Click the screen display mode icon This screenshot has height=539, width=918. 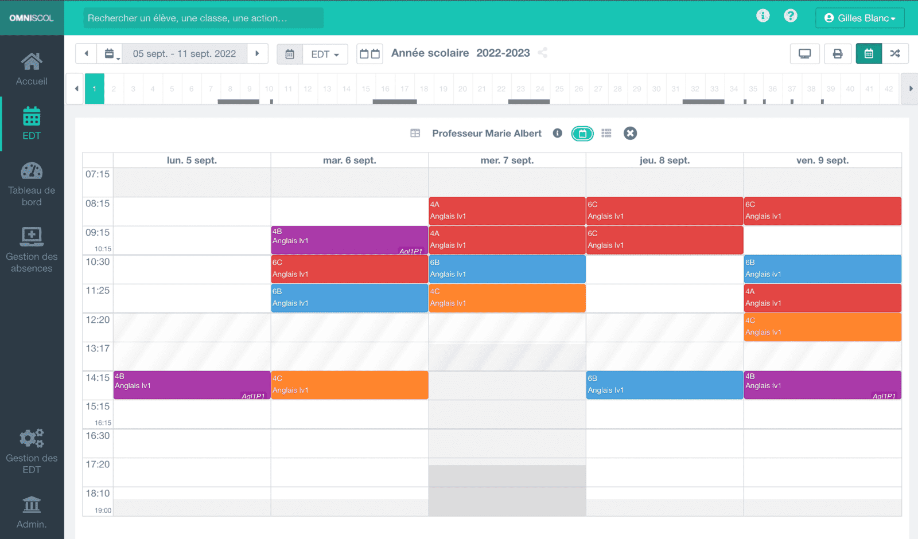click(804, 53)
